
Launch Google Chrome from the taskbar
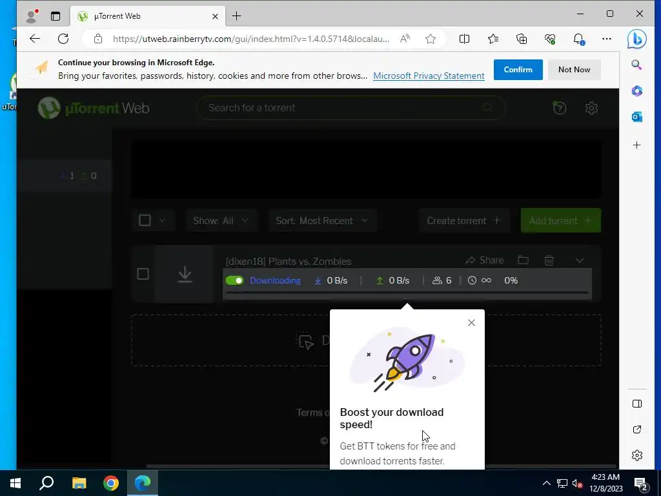pos(111,483)
